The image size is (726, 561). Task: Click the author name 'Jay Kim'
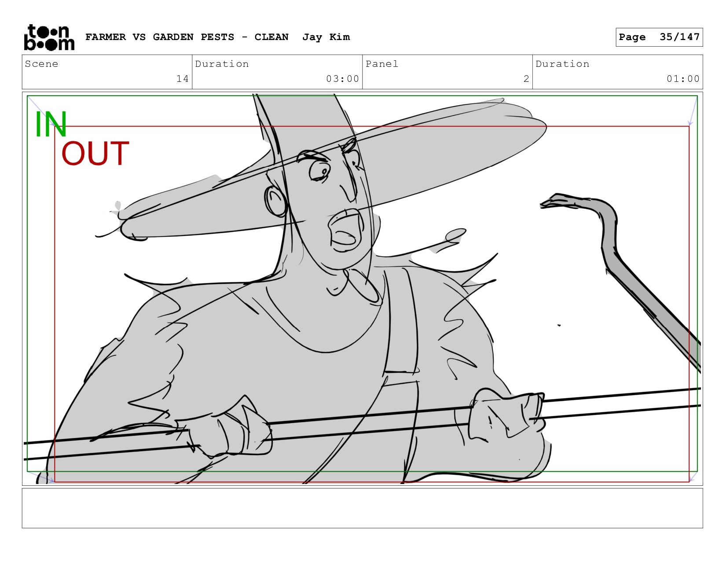tap(326, 37)
